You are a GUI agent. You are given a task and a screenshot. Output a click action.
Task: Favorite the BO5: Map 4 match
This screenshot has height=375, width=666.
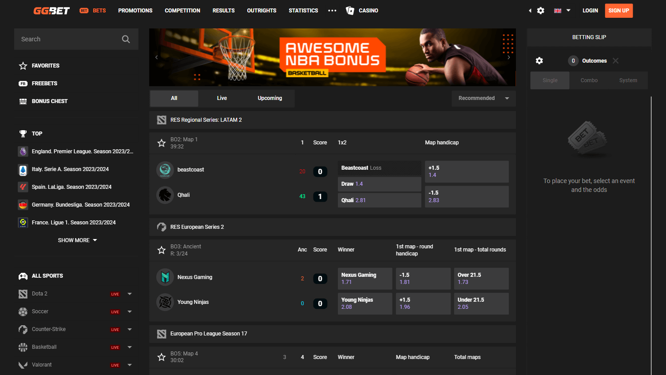pos(162,357)
